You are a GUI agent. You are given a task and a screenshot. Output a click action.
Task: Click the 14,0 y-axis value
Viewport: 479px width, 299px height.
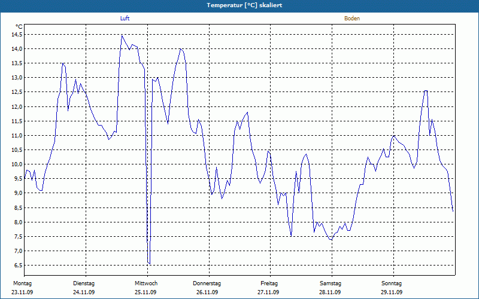[17, 49]
